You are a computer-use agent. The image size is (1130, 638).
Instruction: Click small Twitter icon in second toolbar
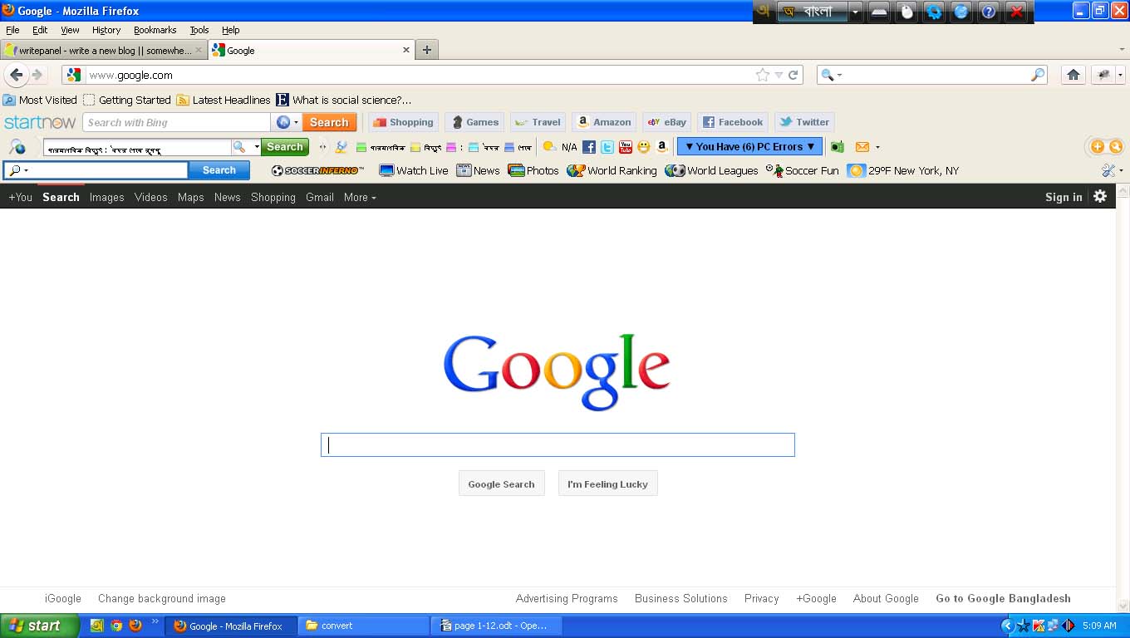607,147
